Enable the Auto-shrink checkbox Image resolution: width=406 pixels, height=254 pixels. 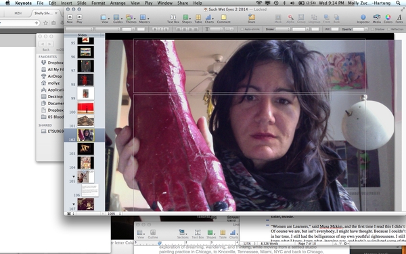[x=242, y=29]
